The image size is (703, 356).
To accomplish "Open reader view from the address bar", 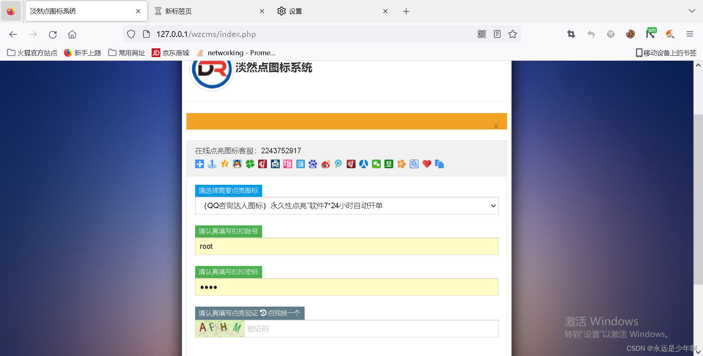I will (497, 34).
